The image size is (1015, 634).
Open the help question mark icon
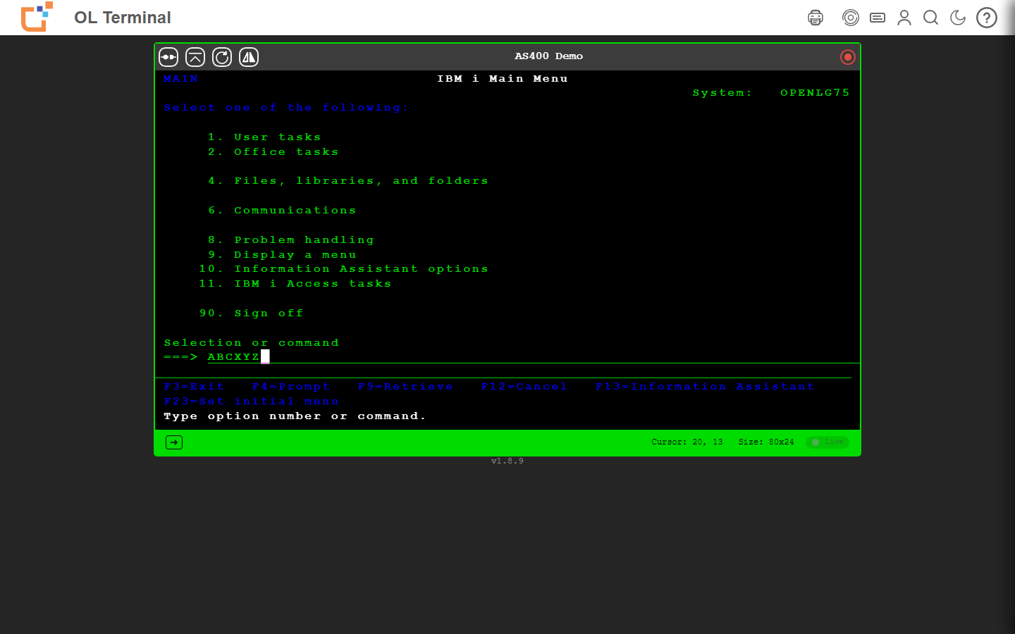[x=987, y=18]
